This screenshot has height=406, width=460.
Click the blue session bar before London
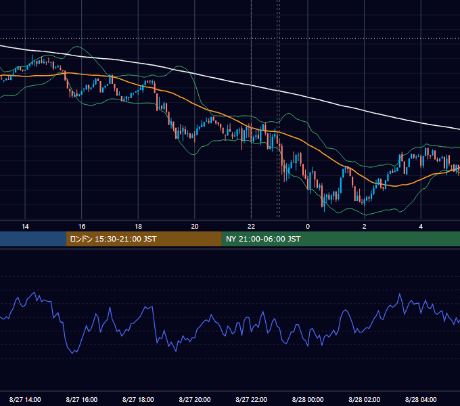pos(33,239)
